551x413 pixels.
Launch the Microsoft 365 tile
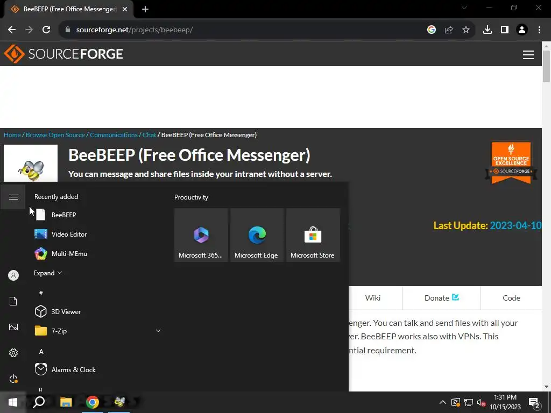[x=201, y=234]
